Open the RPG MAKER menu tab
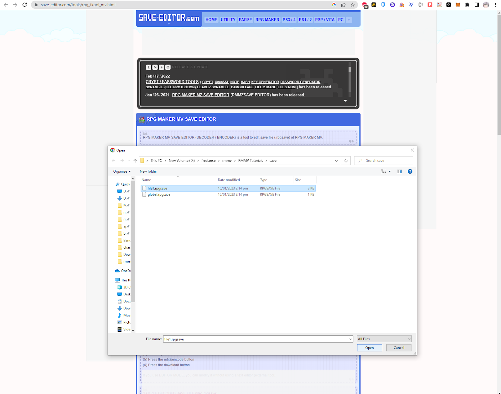 point(267,19)
